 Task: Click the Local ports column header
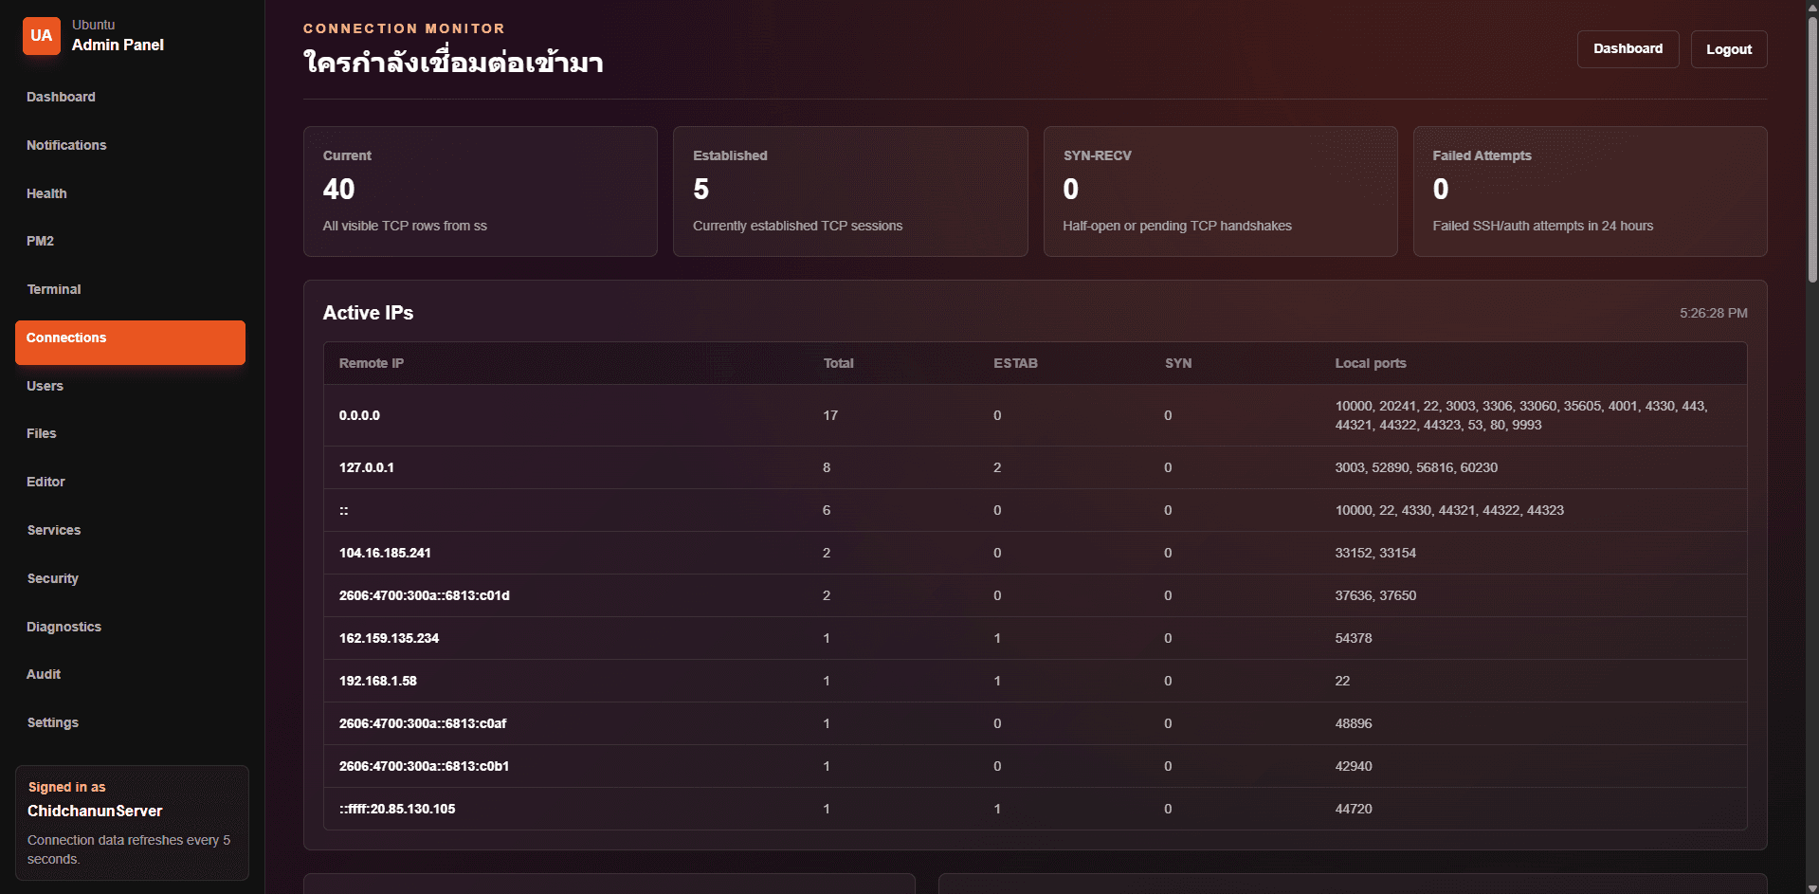point(1371,363)
